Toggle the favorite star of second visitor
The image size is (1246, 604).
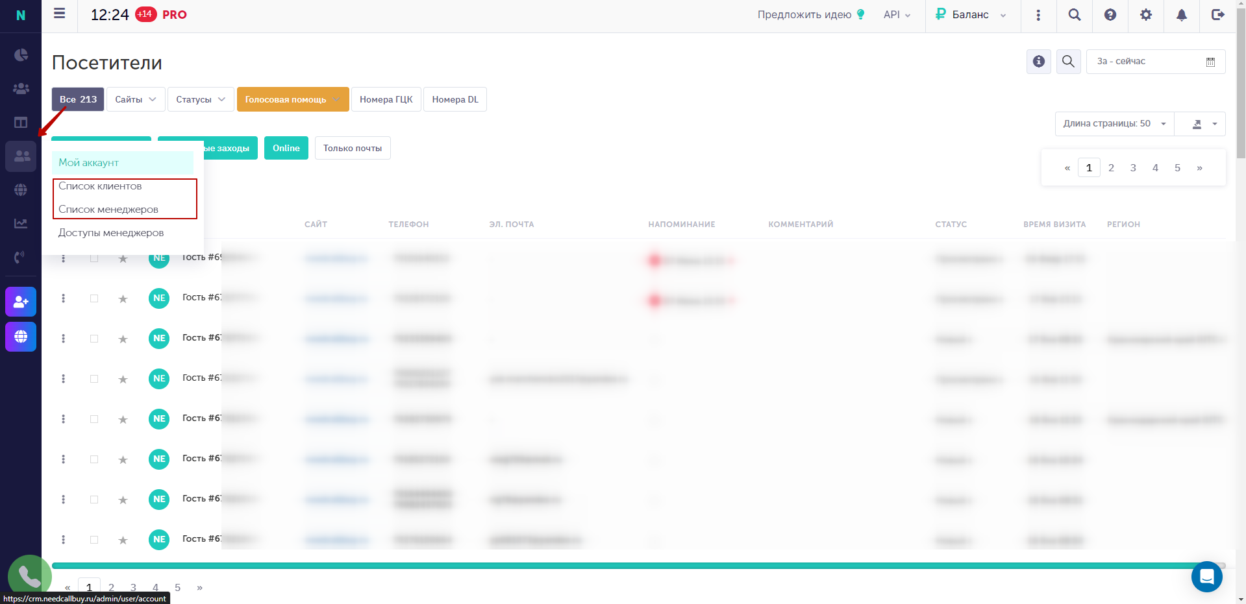(123, 298)
